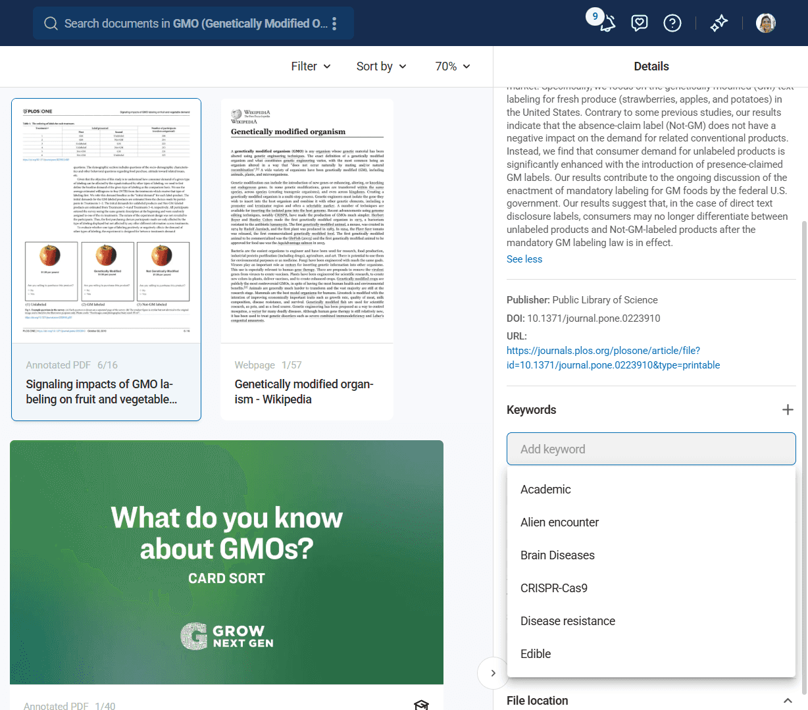Viewport: 808px width, 710px height.
Task: Pick Disease resistance keyword option
Action: [567, 621]
